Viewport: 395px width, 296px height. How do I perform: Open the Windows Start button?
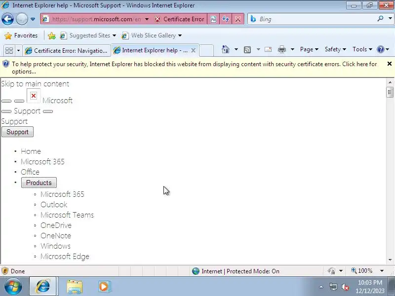point(13,287)
